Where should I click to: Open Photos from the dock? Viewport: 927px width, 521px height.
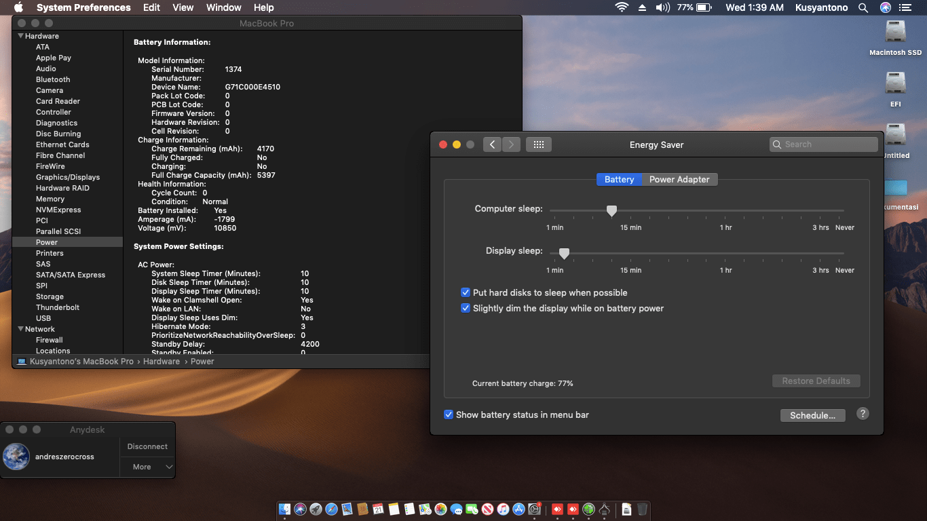coord(440,509)
